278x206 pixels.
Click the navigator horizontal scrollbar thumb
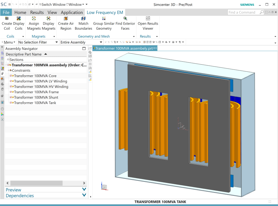[x=36, y=183]
